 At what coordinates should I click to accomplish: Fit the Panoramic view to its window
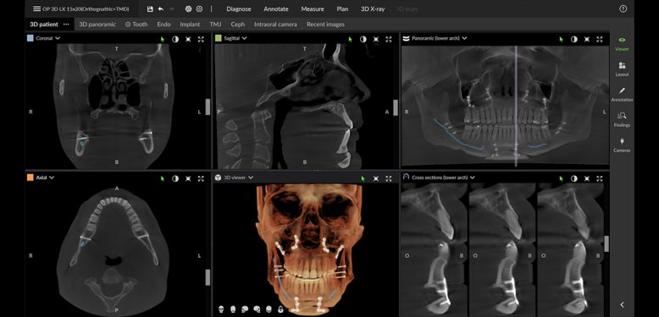[587, 39]
